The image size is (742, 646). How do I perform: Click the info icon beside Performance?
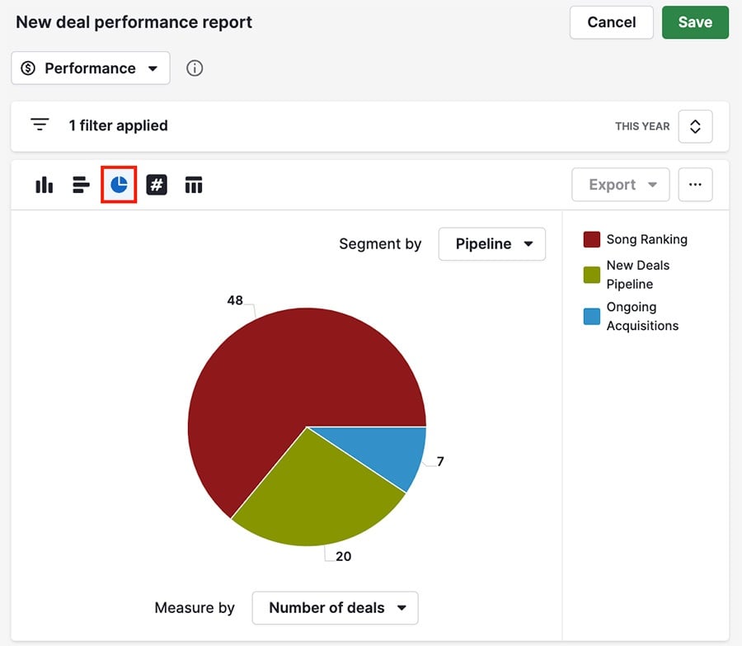click(195, 68)
